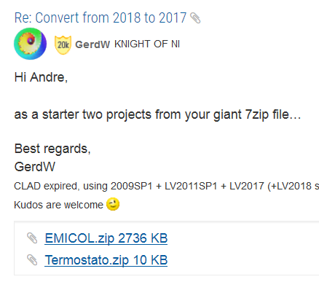Click the KNIGHT OF NI rank label

pyautogui.click(x=147, y=44)
